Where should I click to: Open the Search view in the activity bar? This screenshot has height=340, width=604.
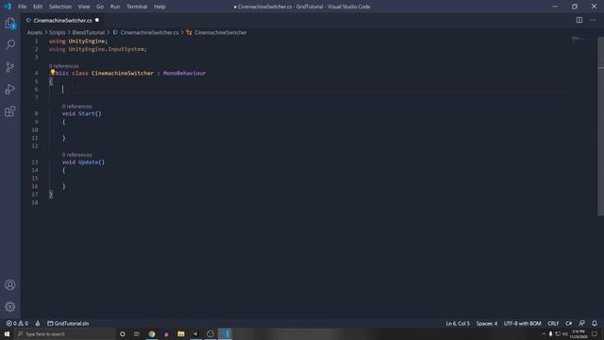pyautogui.click(x=10, y=44)
